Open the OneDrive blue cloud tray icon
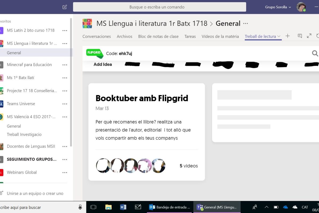This screenshot has width=319, height=213. tap(286, 207)
